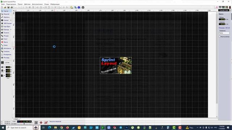Click the ground plane icon in status bar
232x130 pixels.
coord(36,123)
